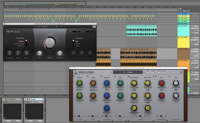Image resolution: width=200 pixels, height=123 pixels.
Task: Click Replika's Feedback knob
Action: [60, 53]
